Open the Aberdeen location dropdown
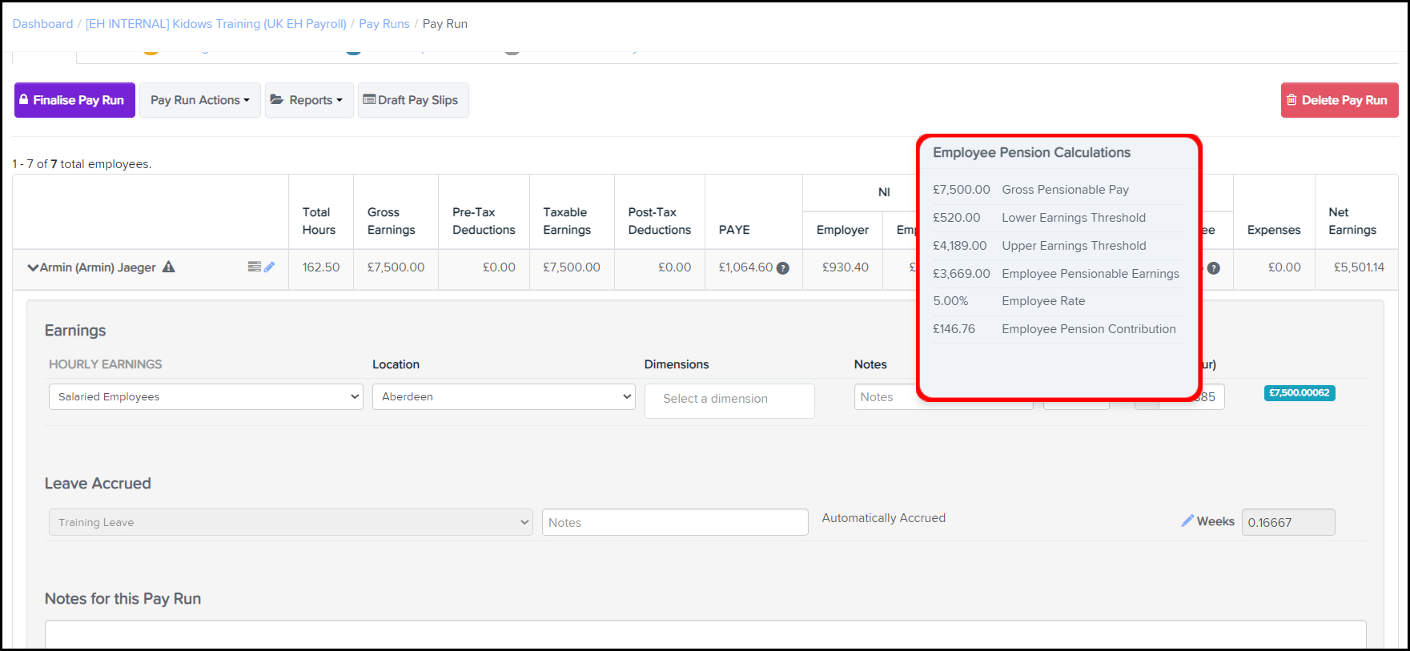 [x=503, y=397]
